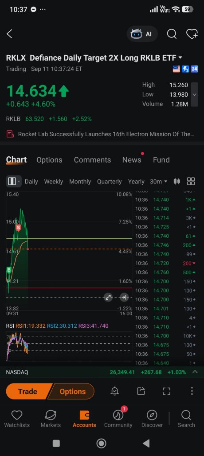Tap the red S sell marker on chart

[18, 228]
